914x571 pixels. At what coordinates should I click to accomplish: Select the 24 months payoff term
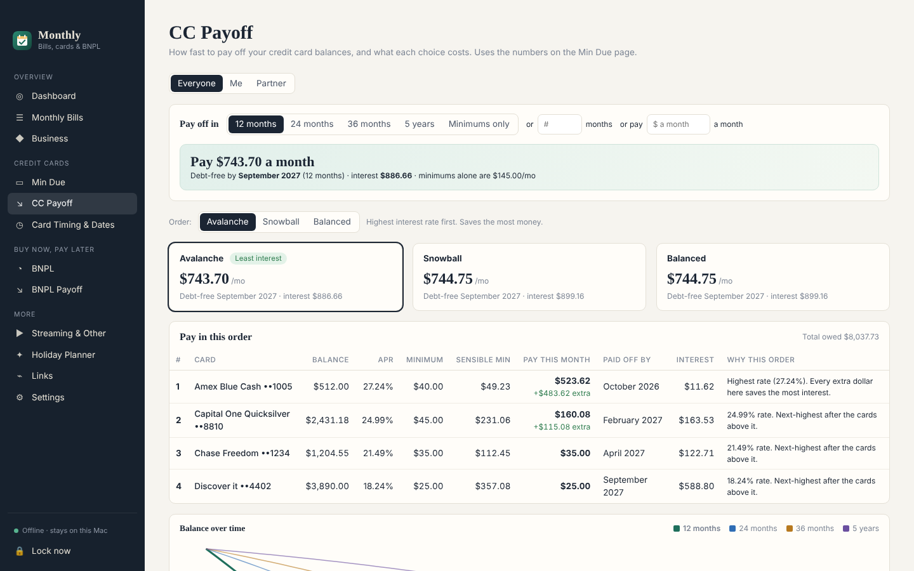click(312, 124)
